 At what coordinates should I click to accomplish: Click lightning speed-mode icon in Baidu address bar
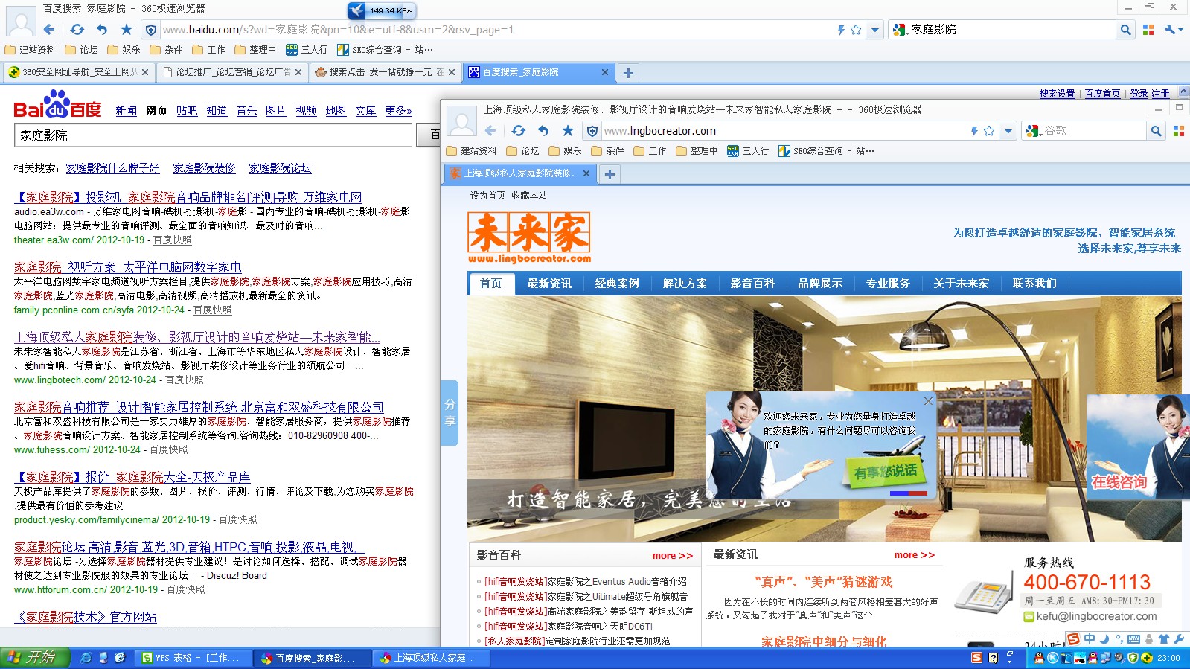841,30
